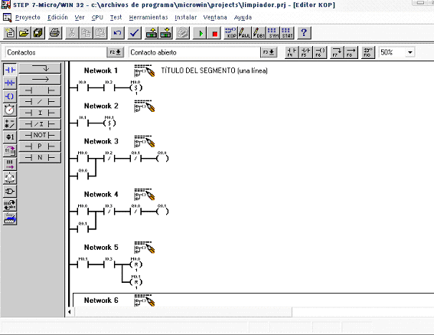Open the 50% zoom dropdown

(x=410, y=52)
